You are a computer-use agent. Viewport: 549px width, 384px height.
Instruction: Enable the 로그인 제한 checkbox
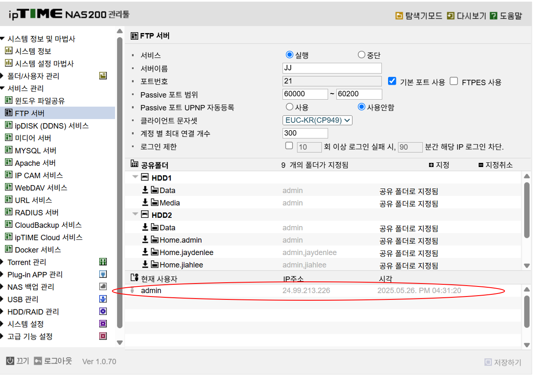[289, 146]
